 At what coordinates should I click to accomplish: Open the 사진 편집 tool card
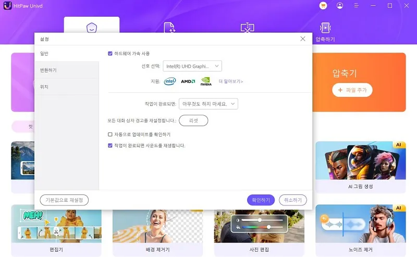(x=259, y=234)
